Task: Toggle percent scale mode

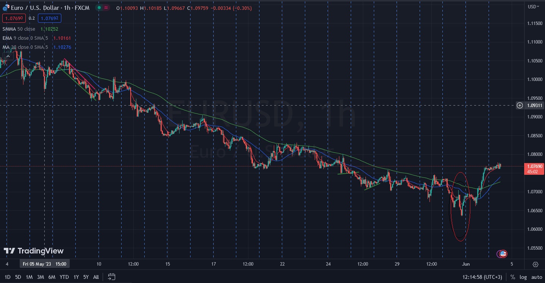Action: pos(512,277)
